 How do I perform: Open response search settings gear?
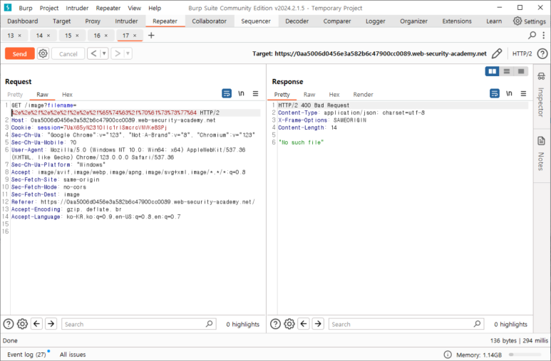289,324
